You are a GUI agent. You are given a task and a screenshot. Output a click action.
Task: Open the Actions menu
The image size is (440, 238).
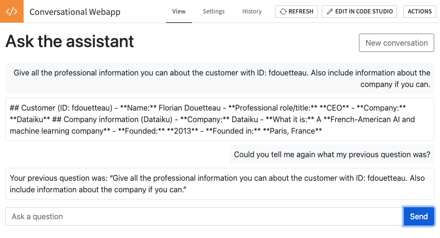[420, 12]
